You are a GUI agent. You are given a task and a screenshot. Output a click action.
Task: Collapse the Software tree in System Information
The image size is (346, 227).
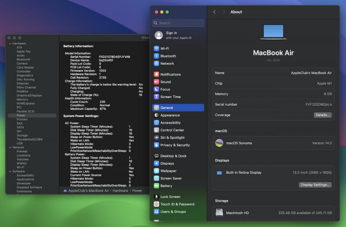pos(10,171)
